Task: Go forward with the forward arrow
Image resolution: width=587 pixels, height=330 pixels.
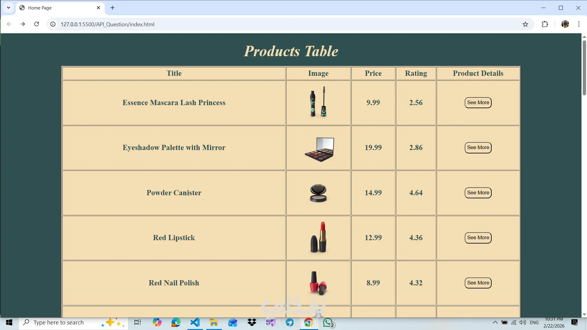Action: [x=23, y=24]
